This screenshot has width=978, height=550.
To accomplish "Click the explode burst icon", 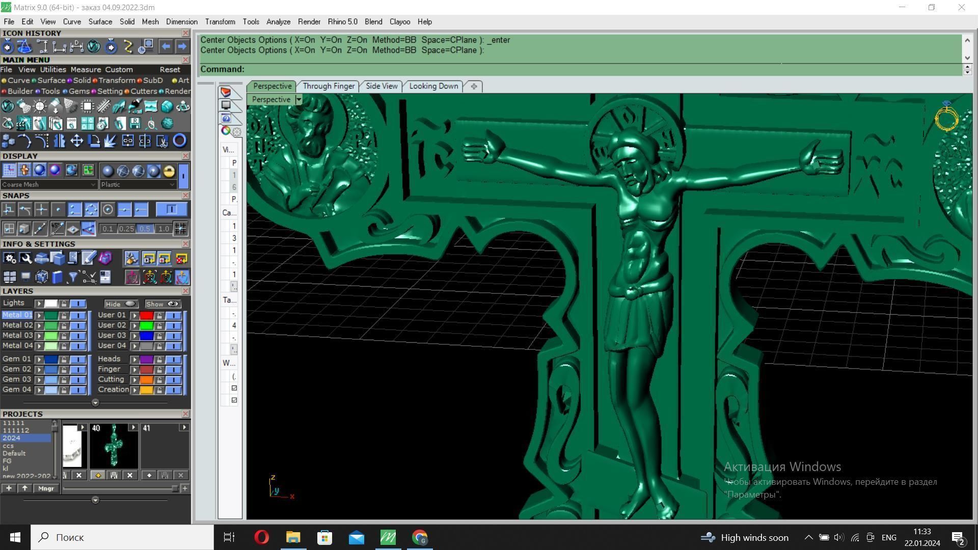I will pyautogui.click(x=111, y=141).
